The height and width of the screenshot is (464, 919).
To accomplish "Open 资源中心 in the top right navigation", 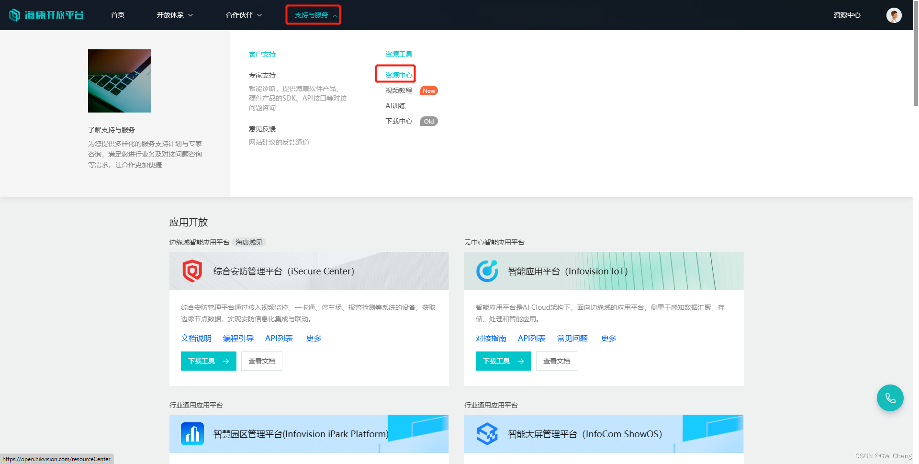I will (x=847, y=15).
